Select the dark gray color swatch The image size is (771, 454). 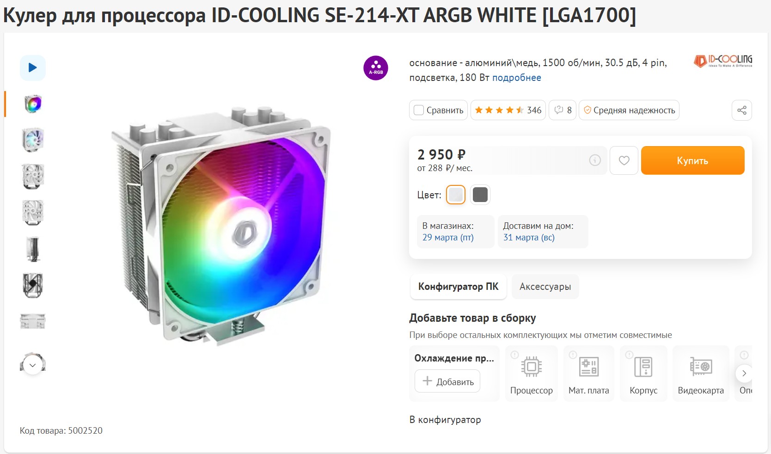tap(480, 195)
